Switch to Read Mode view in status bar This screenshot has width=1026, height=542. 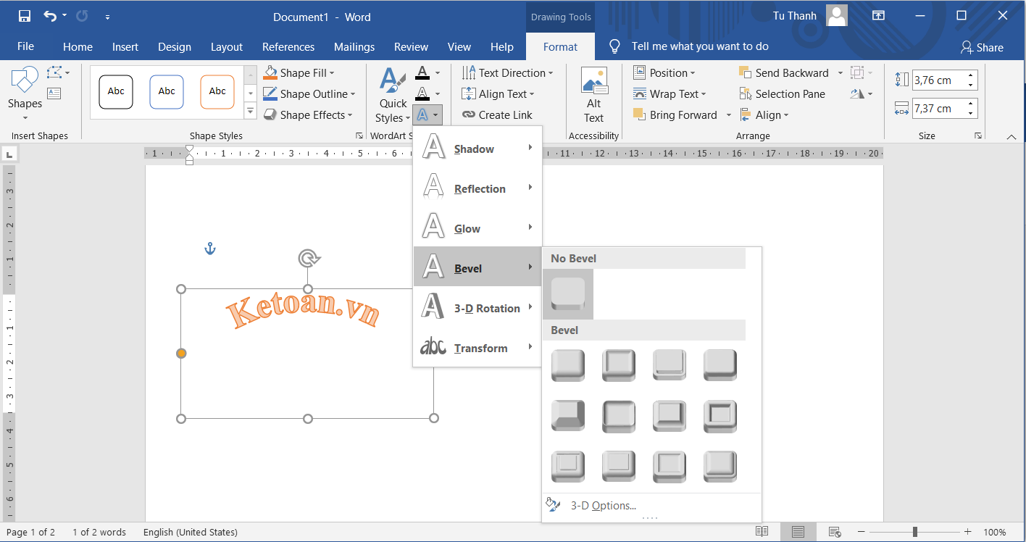click(762, 532)
